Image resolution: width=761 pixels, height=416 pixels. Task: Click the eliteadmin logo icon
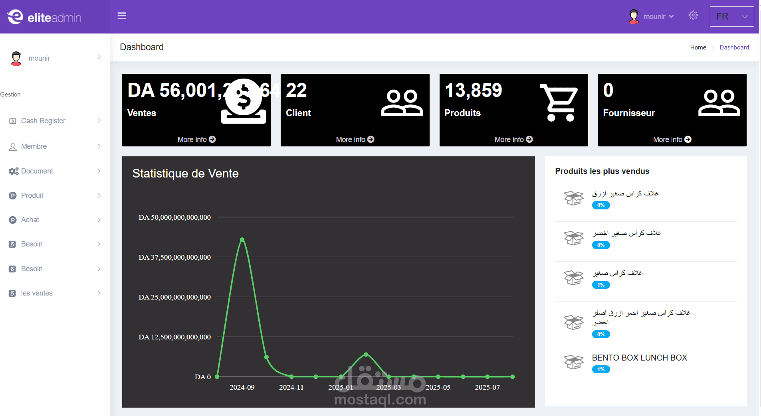tap(15, 17)
